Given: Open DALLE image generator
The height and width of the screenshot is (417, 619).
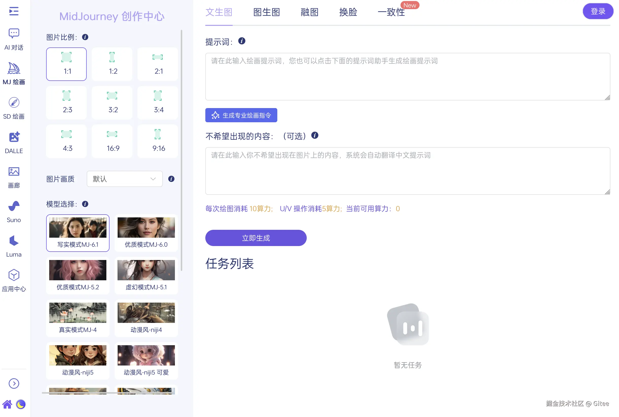Looking at the screenshot, I should [13, 143].
